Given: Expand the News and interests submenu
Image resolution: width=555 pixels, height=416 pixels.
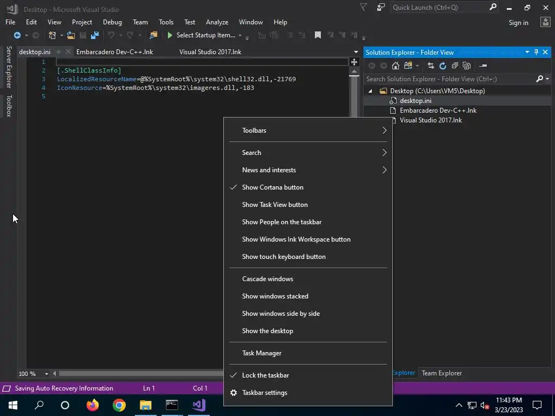Looking at the screenshot, I should point(308,170).
